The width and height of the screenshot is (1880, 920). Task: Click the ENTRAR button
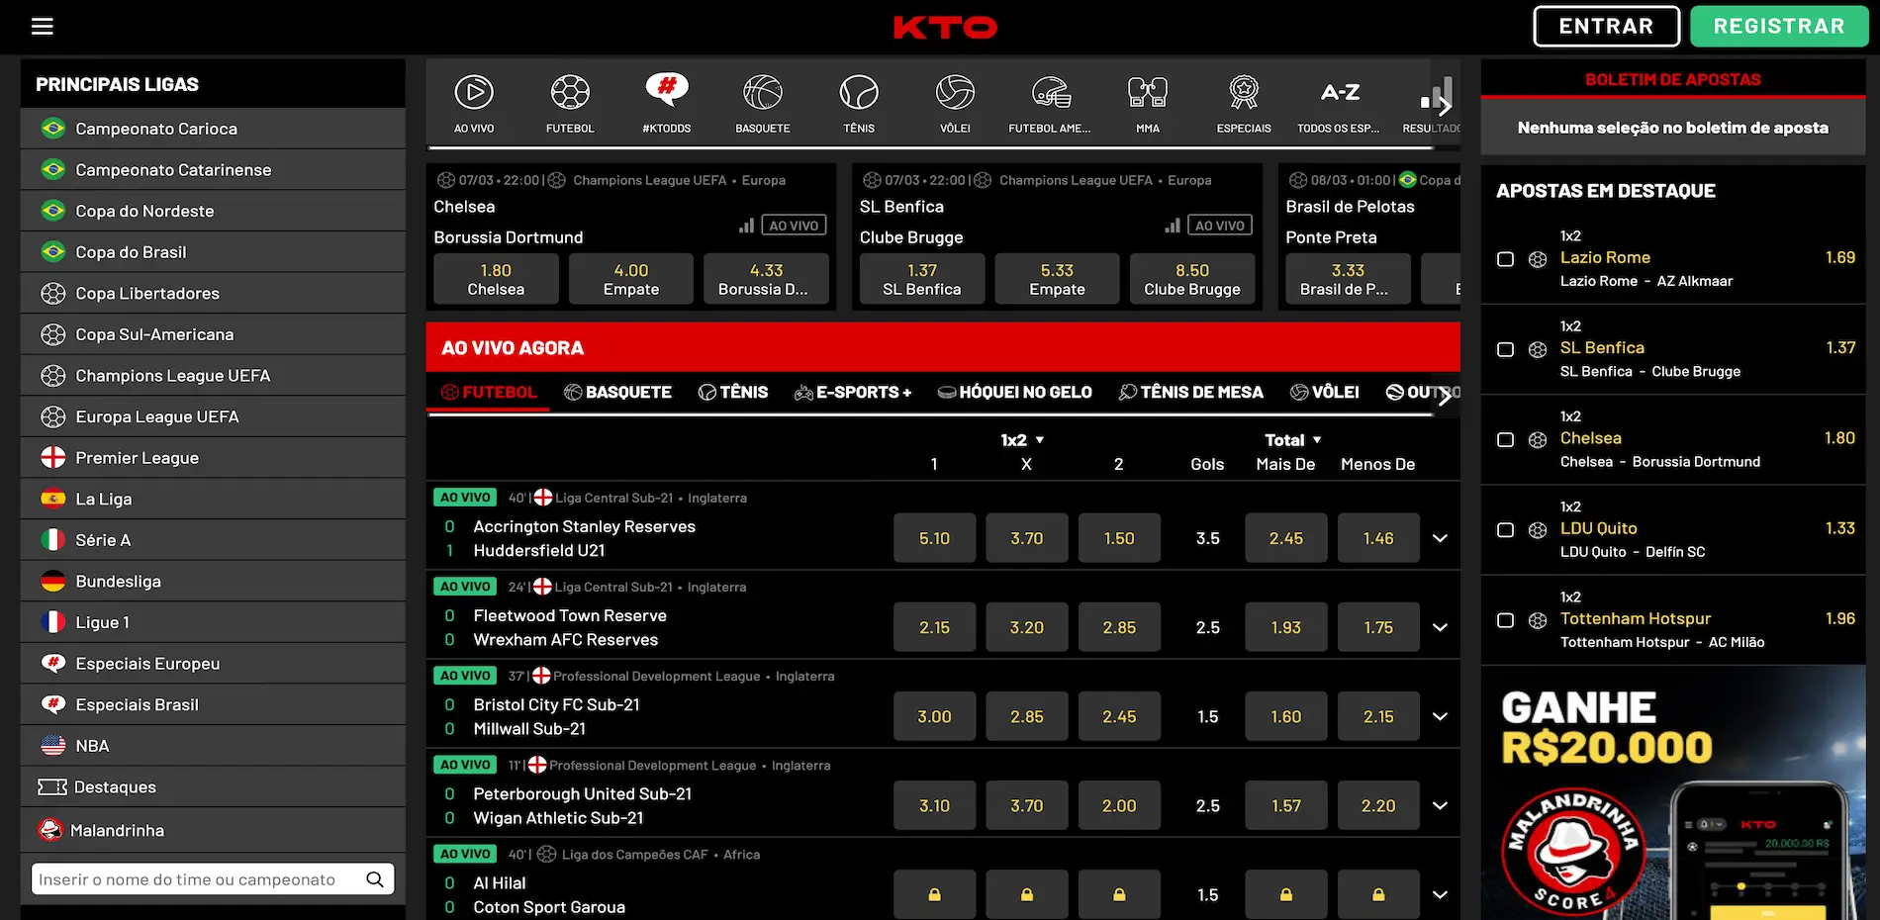coord(1605,26)
